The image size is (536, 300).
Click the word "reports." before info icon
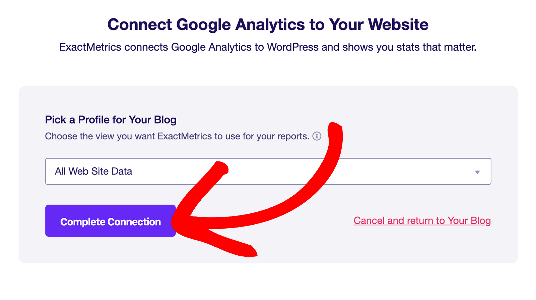(x=292, y=136)
